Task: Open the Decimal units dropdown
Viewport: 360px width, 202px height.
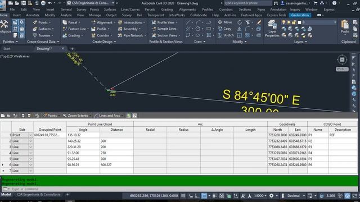Action: point(295,196)
